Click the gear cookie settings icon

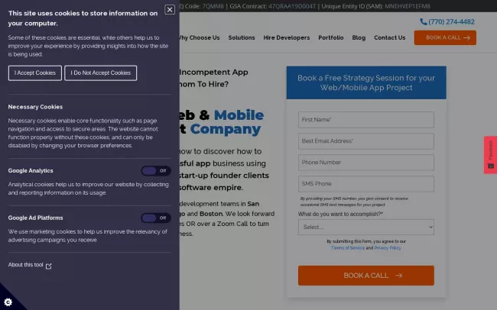point(8,302)
